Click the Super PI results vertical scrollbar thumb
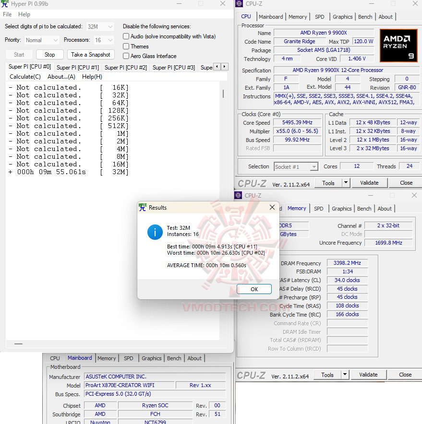 coord(223,94)
